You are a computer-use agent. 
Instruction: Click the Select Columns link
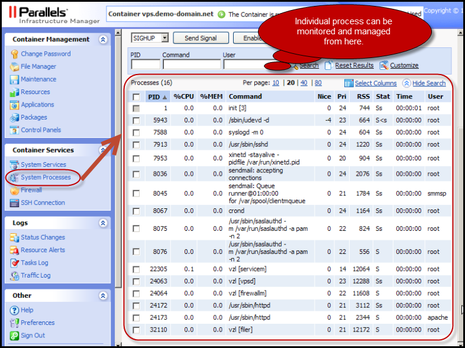pyautogui.click(x=376, y=83)
